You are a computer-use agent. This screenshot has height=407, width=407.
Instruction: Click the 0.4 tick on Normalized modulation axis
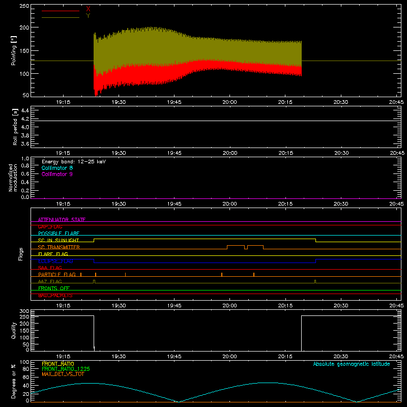[25, 182]
